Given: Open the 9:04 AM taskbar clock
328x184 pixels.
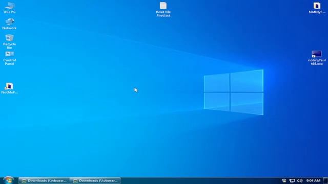Looking at the screenshot, I should pos(313,180).
